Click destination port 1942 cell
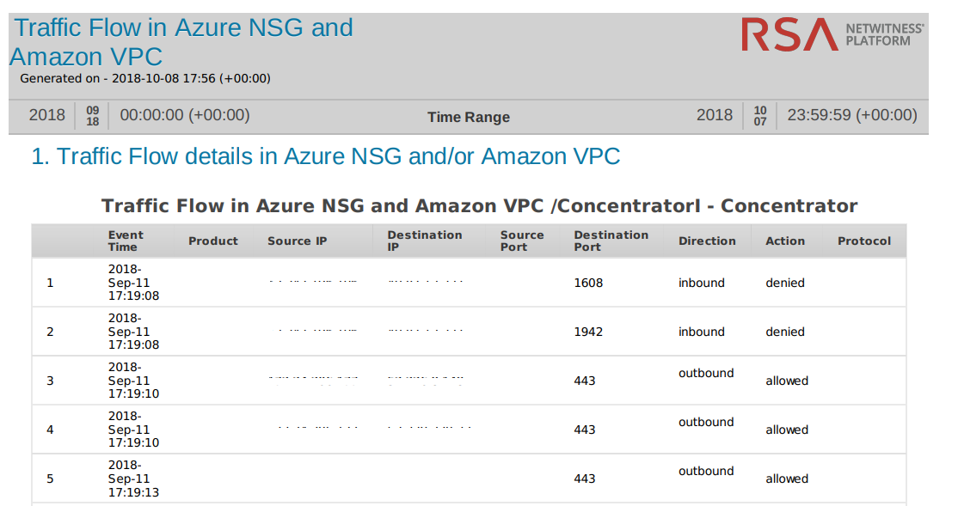The width and height of the screenshot is (958, 506). tap(589, 332)
